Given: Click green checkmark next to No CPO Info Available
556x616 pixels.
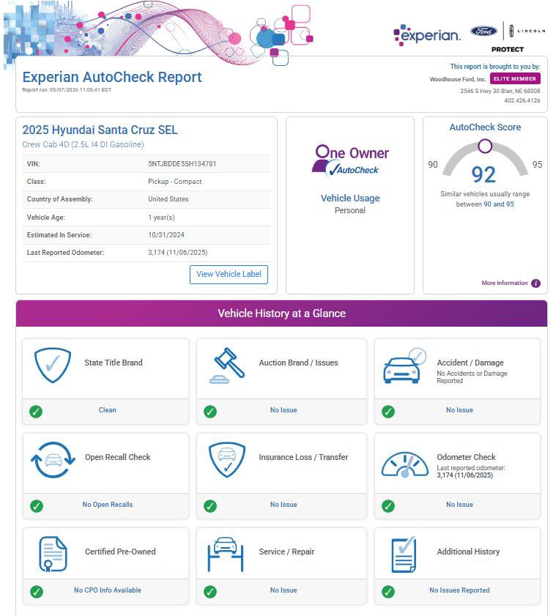Looking at the screenshot, I should (37, 592).
